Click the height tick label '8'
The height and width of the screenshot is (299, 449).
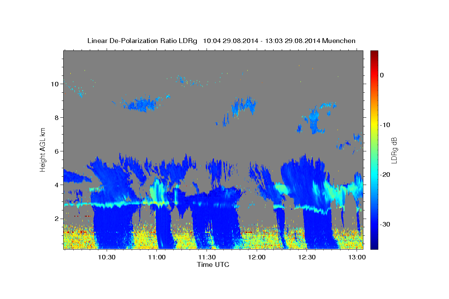tap(56, 117)
